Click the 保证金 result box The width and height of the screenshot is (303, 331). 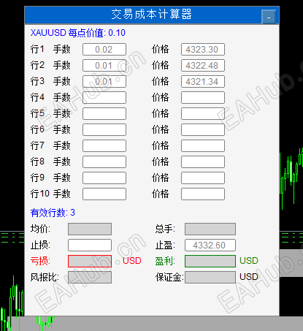pos(210,277)
